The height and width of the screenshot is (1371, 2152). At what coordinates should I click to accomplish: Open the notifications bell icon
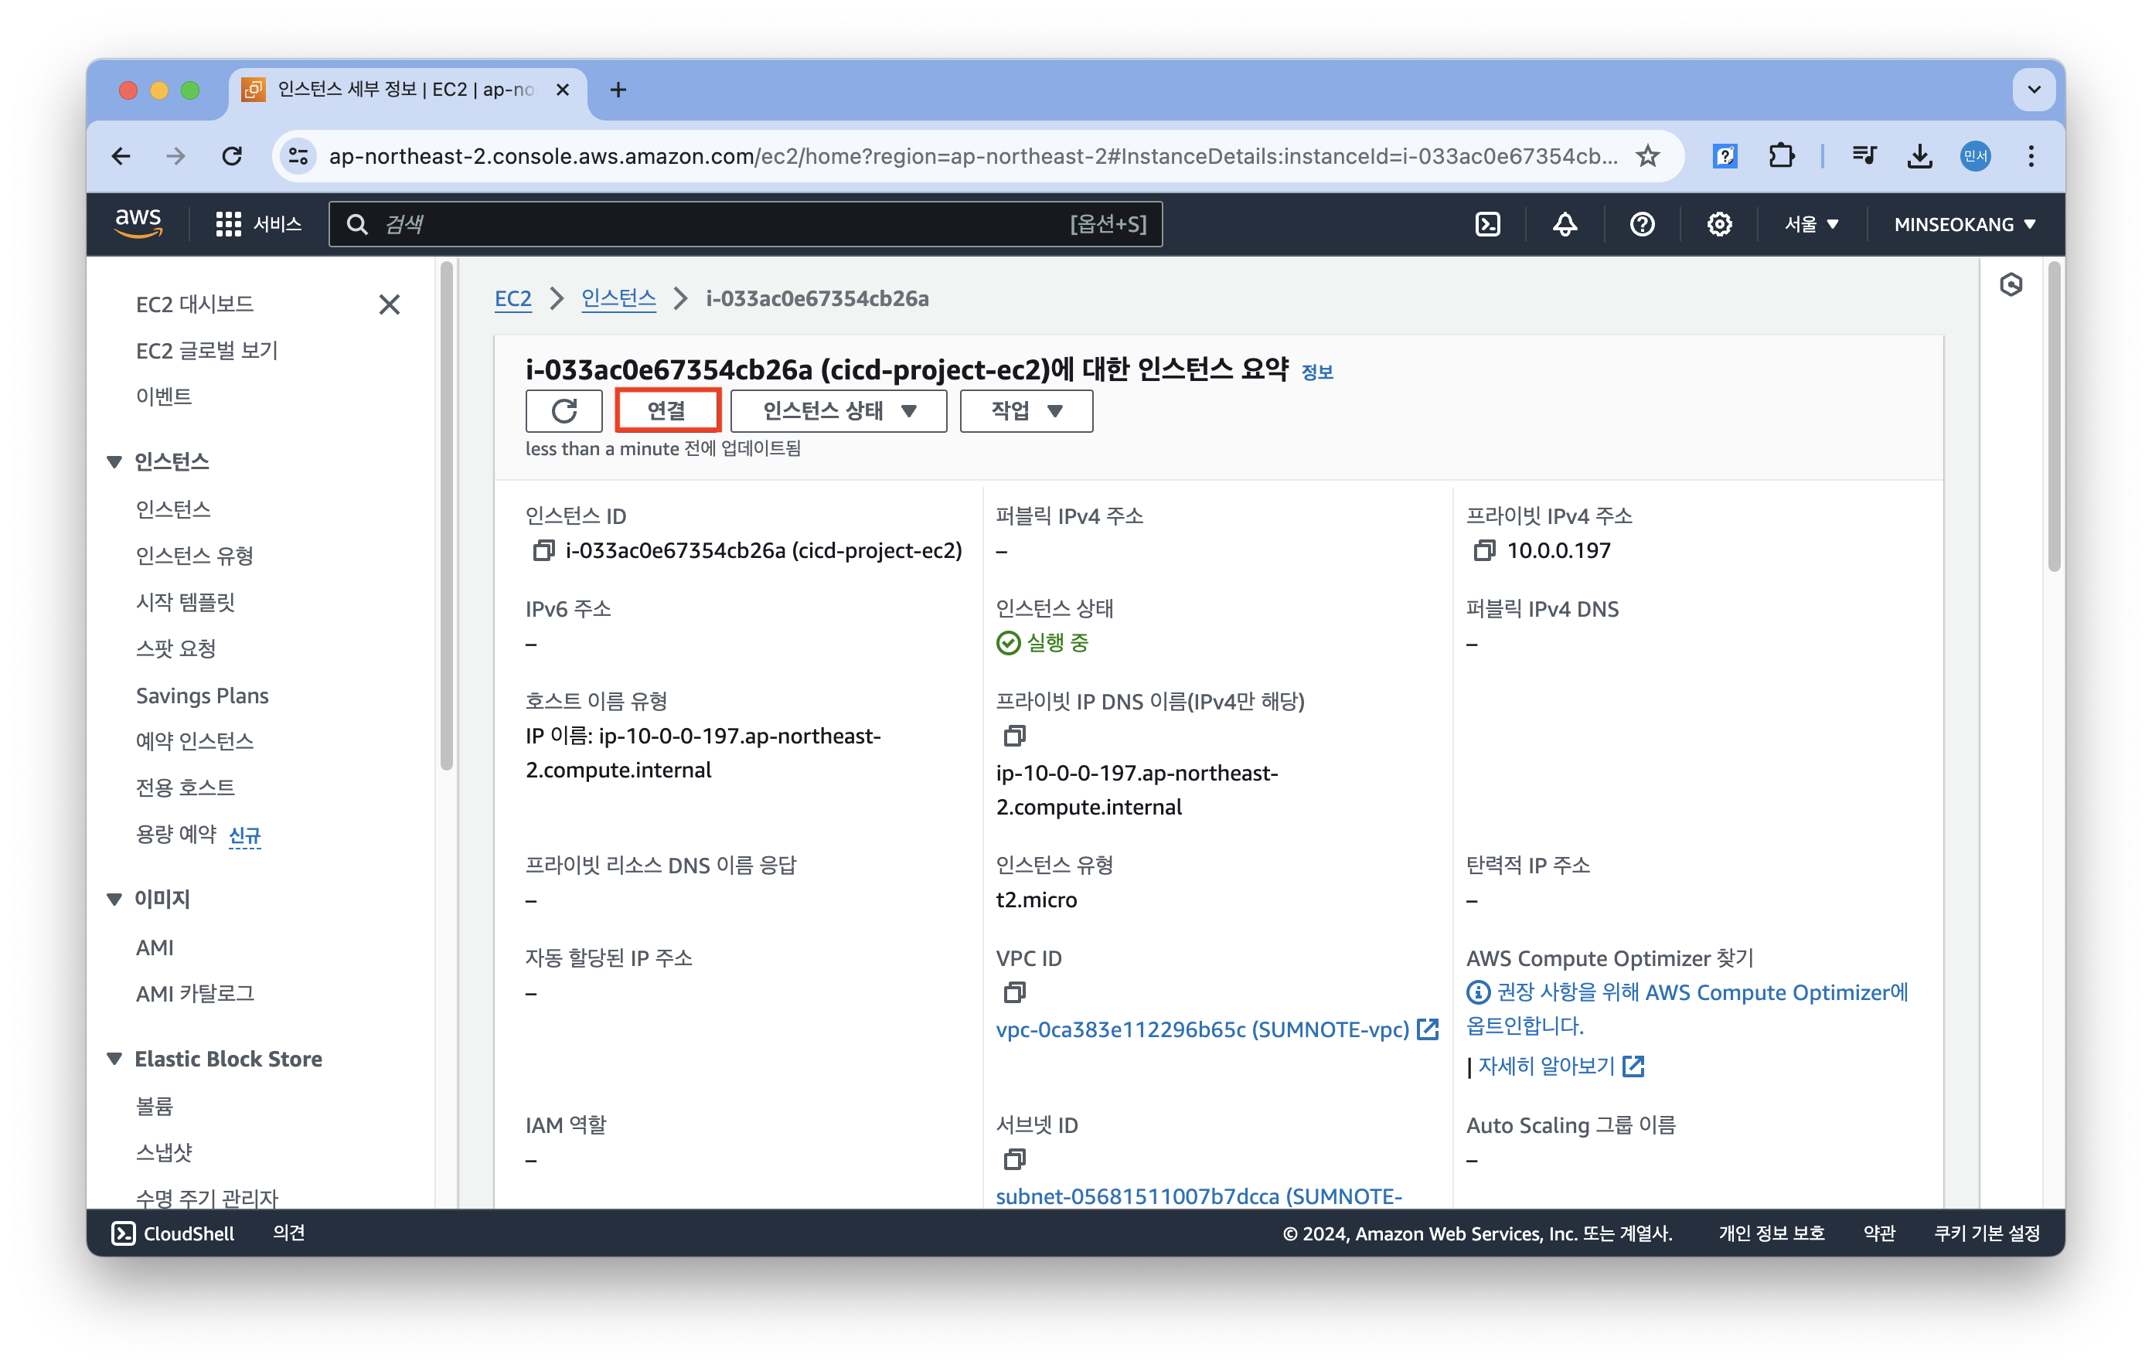coord(1564,224)
